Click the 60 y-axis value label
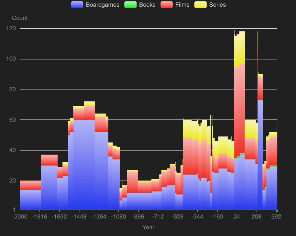The height and width of the screenshot is (236, 296). [12, 120]
